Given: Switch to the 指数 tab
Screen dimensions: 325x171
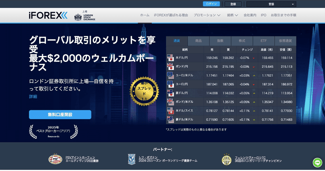Looking at the screenshot, I should (x=220, y=41).
